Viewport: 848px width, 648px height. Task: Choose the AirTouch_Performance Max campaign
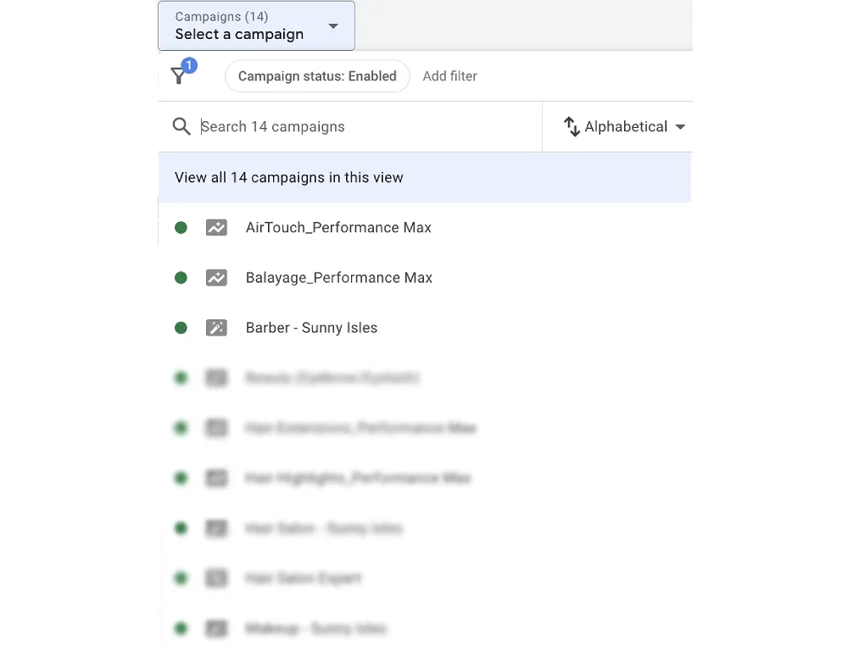click(x=338, y=228)
